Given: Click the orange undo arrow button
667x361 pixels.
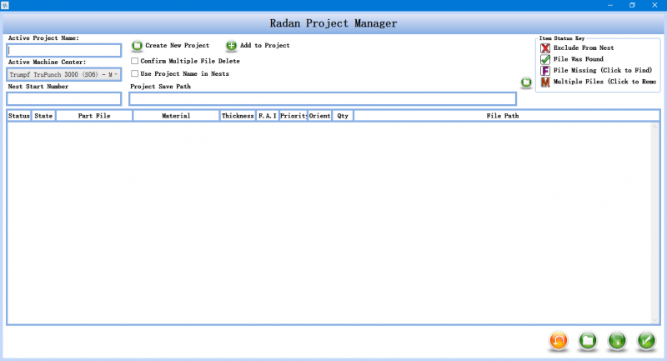Looking at the screenshot, I should click(559, 340).
